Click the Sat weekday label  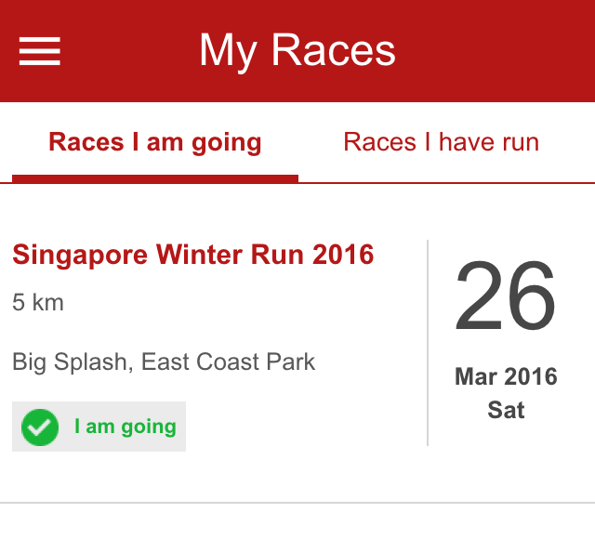pos(506,410)
